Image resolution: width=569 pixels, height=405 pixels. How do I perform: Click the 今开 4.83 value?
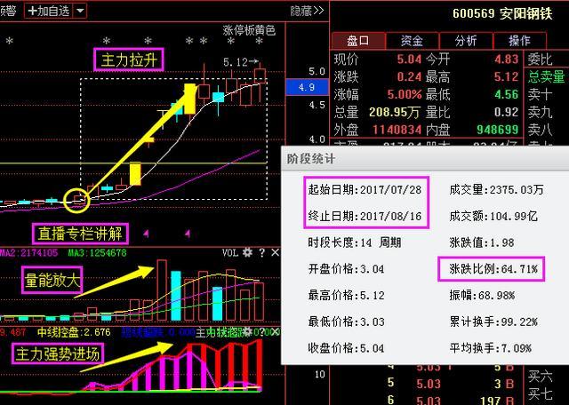pyautogui.click(x=506, y=60)
